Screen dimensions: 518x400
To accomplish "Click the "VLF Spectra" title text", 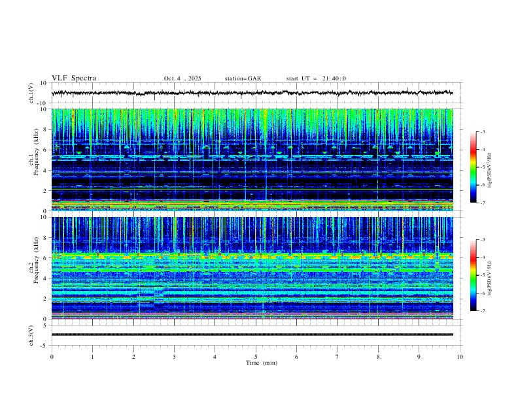I will coord(74,78).
